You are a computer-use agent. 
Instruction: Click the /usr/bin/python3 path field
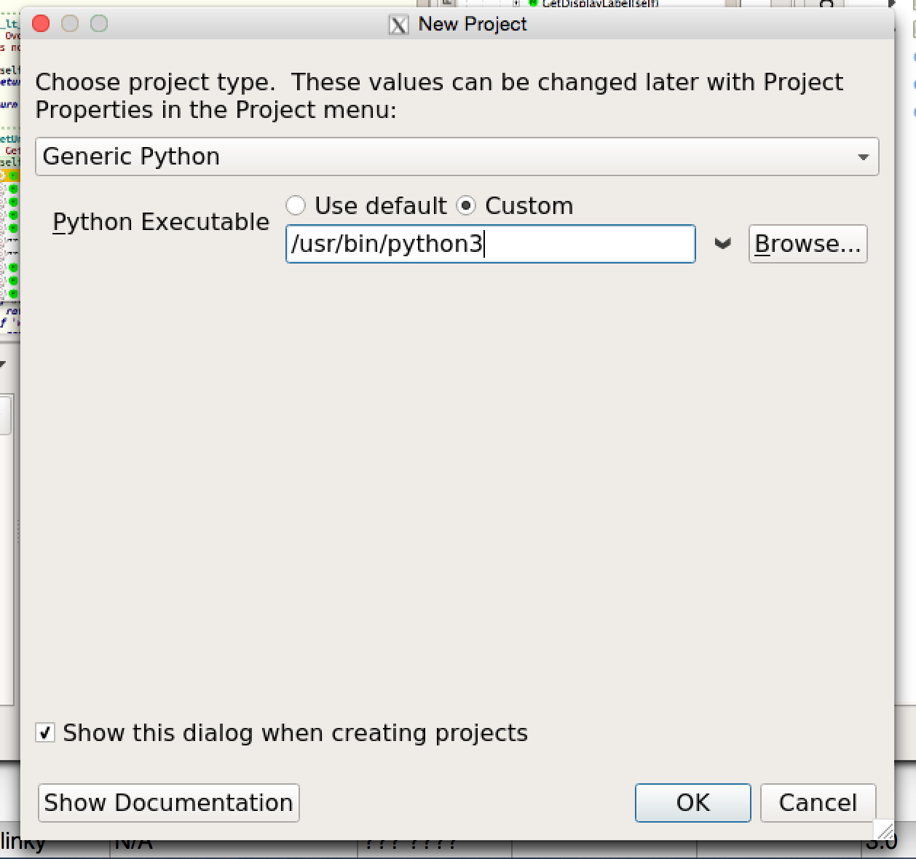[x=490, y=244]
